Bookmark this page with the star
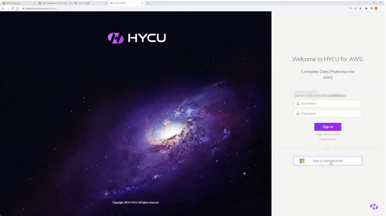 point(361,8)
